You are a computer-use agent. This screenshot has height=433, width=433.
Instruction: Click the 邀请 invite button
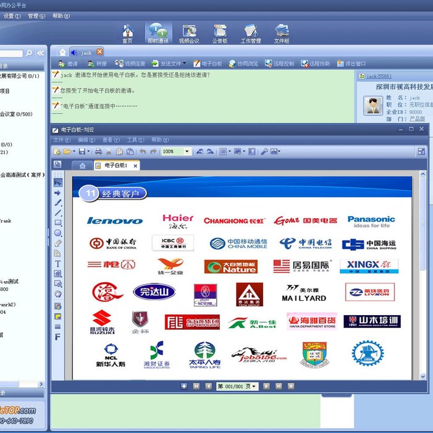click(68, 64)
